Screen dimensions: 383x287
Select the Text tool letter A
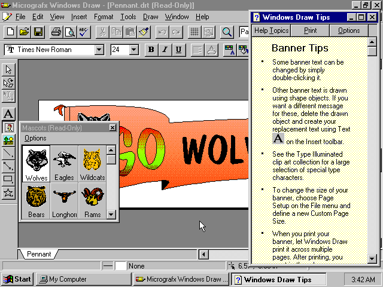[8, 114]
